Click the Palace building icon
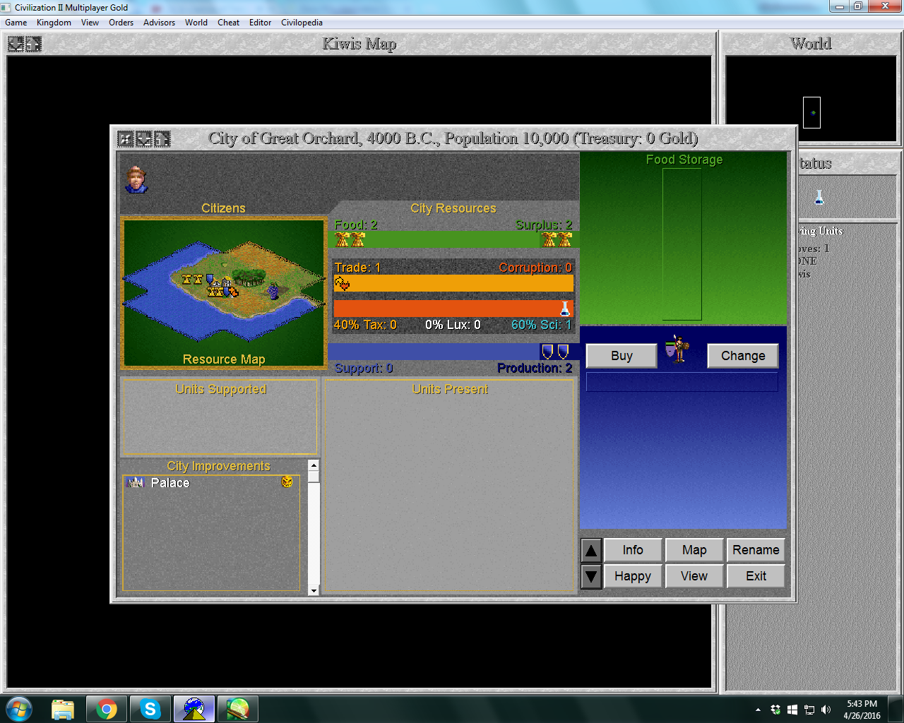The height and width of the screenshot is (723, 904). pos(135,482)
